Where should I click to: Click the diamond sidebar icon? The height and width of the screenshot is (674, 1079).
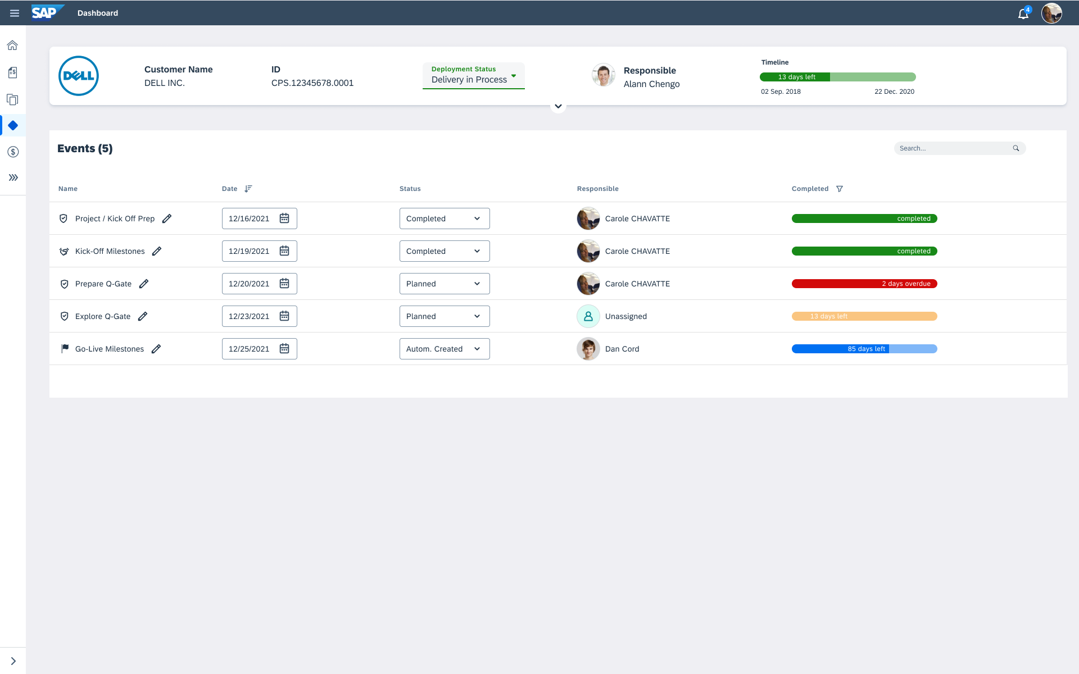[x=13, y=125]
